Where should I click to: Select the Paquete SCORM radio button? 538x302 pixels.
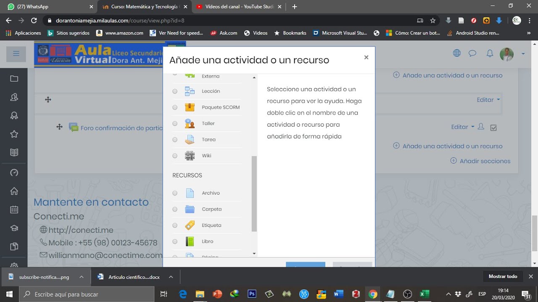(175, 107)
